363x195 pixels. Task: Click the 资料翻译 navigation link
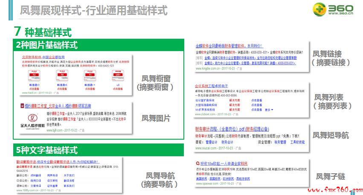point(36,175)
